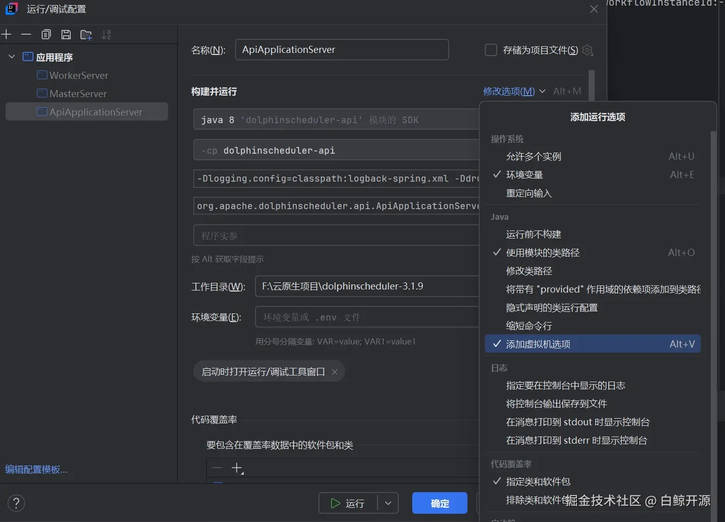Click the 程序实参 input field
Image resolution: width=725 pixels, height=522 pixels.
[x=336, y=236]
